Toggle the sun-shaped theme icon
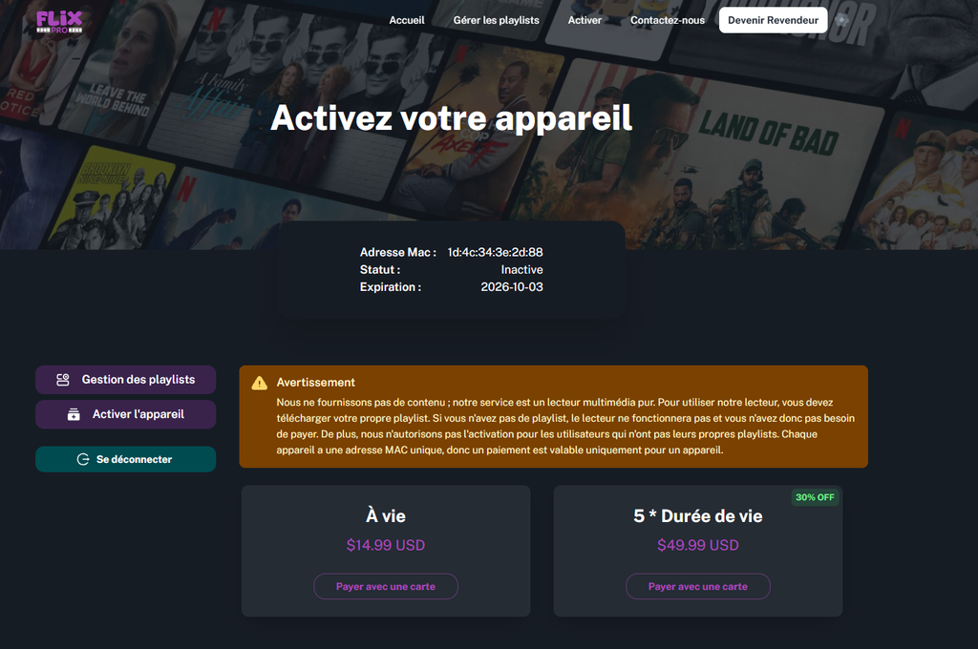 (842, 20)
